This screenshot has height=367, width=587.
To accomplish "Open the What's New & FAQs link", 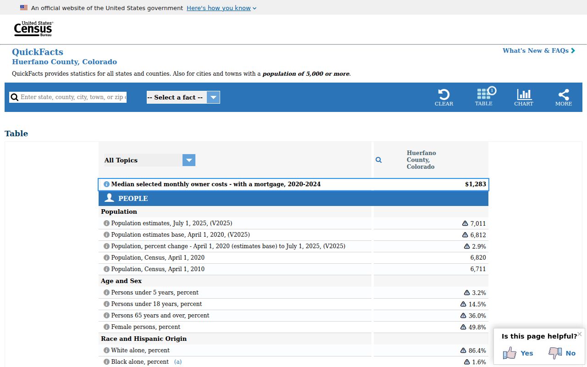I will point(539,50).
